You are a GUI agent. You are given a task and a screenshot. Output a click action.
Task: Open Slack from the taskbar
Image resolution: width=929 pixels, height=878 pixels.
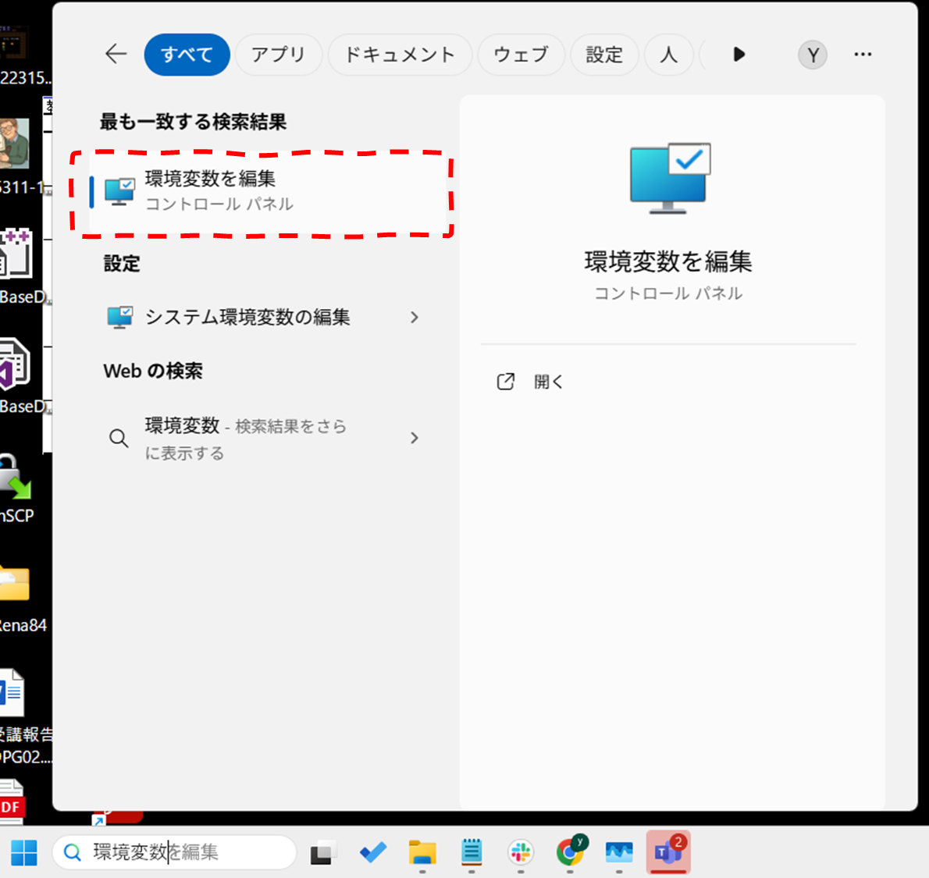tap(521, 853)
